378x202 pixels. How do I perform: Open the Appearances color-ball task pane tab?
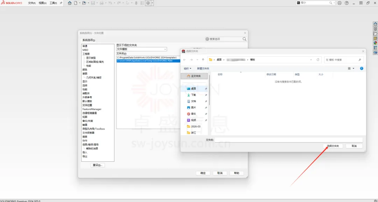(375, 43)
